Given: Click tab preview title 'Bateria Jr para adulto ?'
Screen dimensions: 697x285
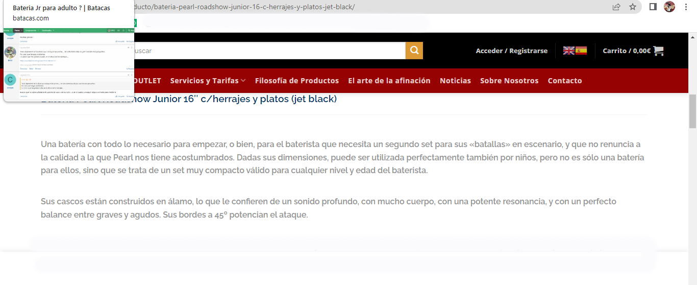Looking at the screenshot, I should click(61, 8).
